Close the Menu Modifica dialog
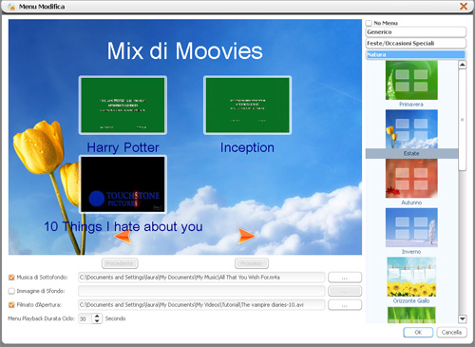 coord(464,6)
